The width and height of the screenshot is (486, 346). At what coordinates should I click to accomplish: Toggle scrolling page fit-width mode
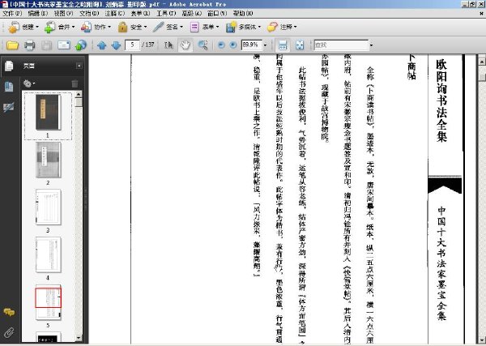click(x=283, y=45)
